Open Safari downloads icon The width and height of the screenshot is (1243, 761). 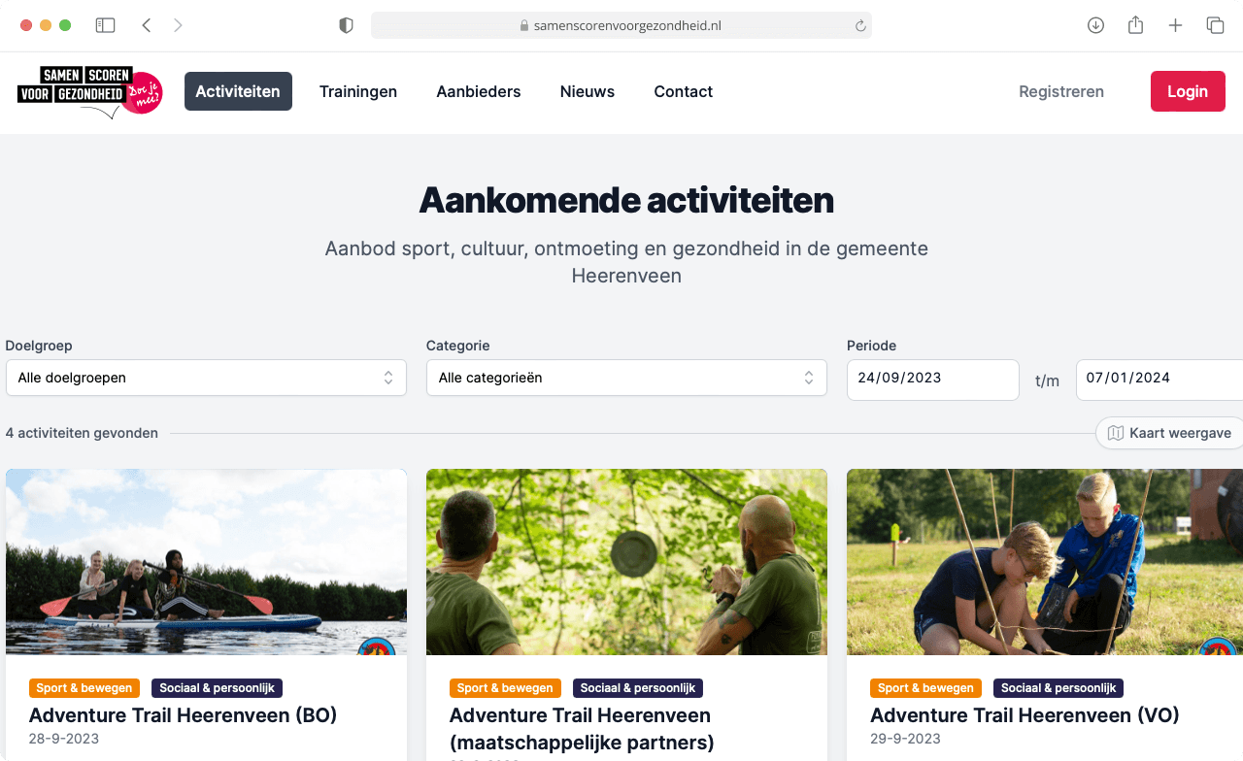[1095, 25]
